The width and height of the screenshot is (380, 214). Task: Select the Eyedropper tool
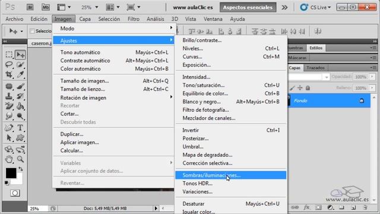20,74
